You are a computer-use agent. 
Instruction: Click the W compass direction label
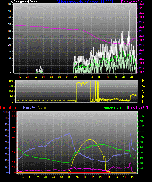pyautogui.click(x=144, y=86)
